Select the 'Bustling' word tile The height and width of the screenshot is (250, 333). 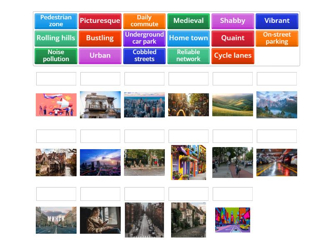[100, 38]
